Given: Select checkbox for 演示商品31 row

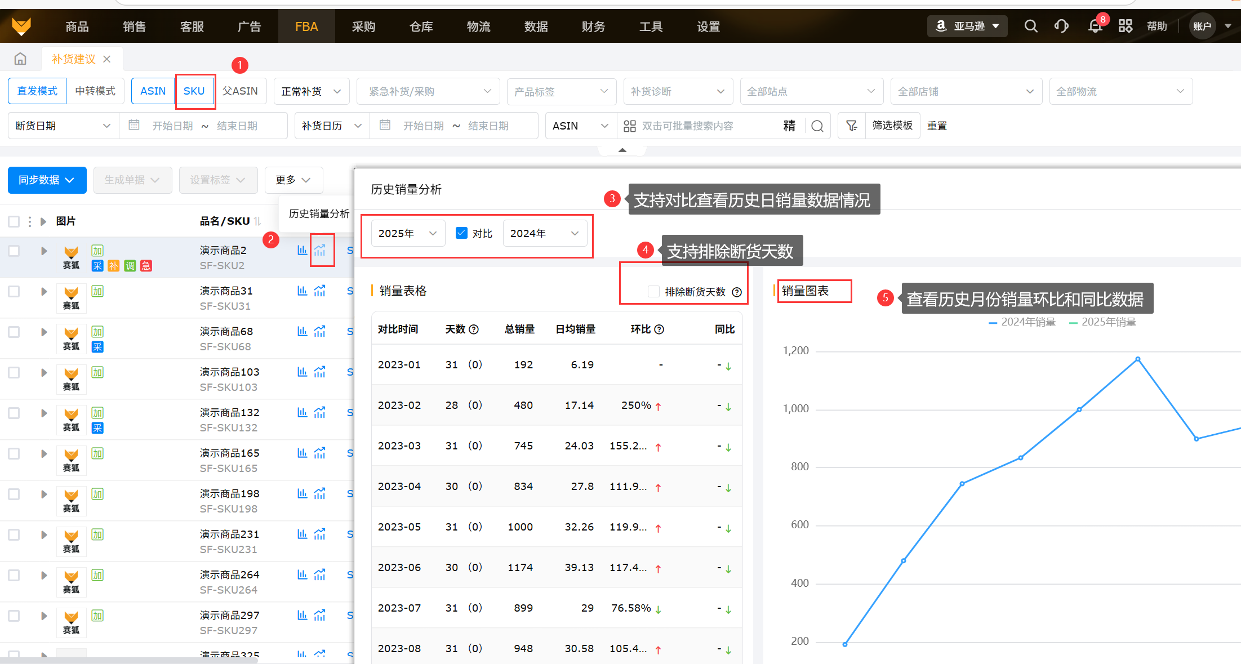Looking at the screenshot, I should click(x=14, y=291).
